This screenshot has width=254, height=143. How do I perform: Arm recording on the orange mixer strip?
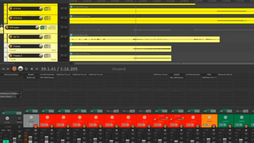(214, 126)
